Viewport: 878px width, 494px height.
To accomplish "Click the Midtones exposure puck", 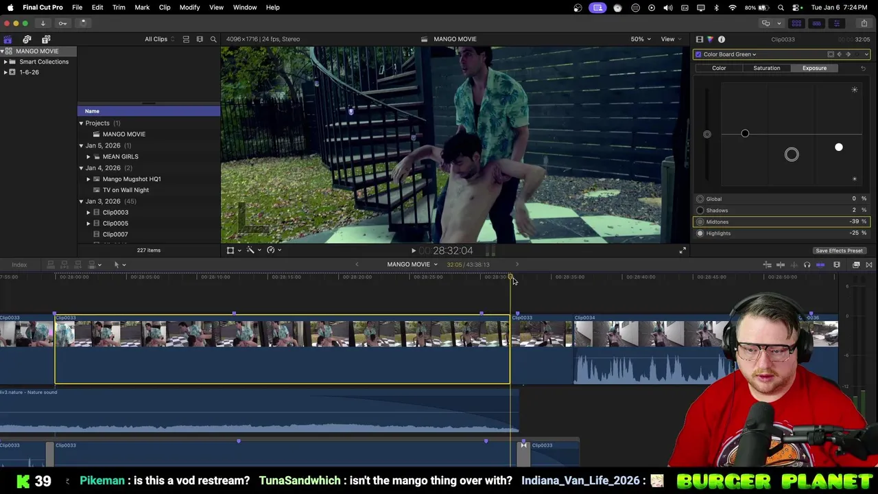I will [x=792, y=154].
